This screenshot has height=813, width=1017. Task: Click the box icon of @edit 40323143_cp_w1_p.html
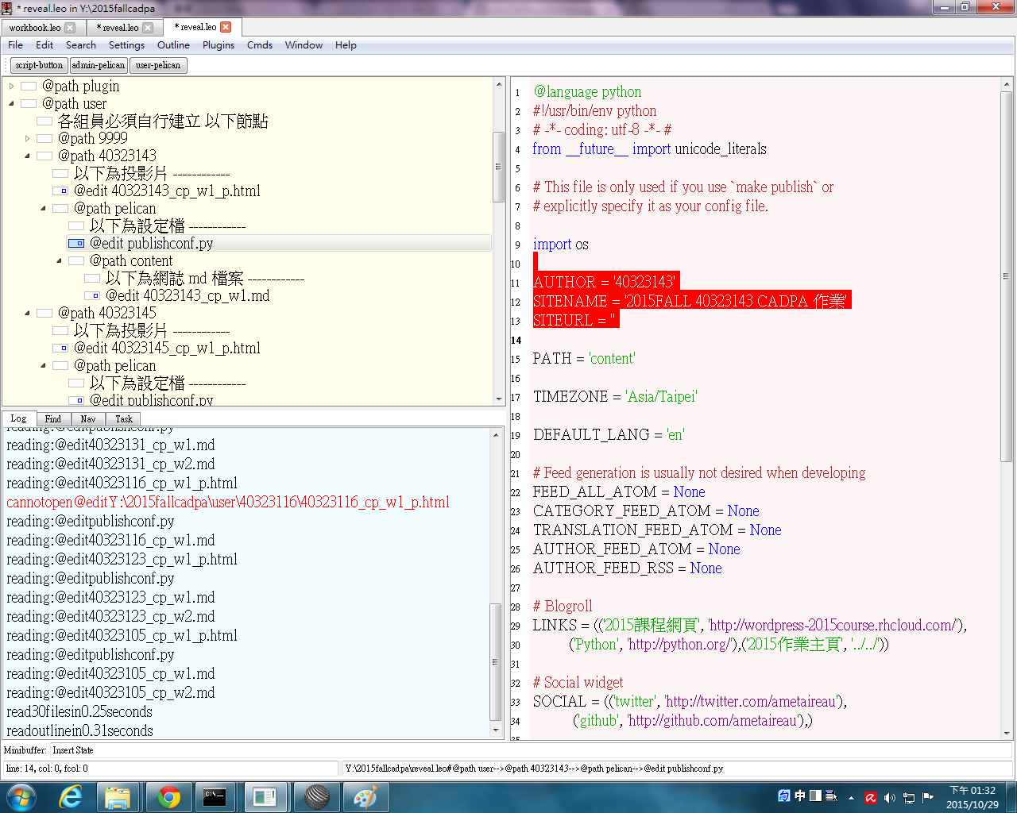coord(60,191)
